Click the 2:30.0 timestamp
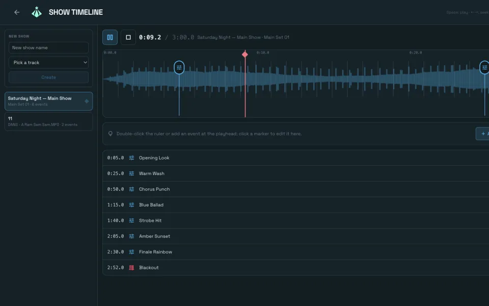Image resolution: width=489 pixels, height=306 pixels. (116, 252)
